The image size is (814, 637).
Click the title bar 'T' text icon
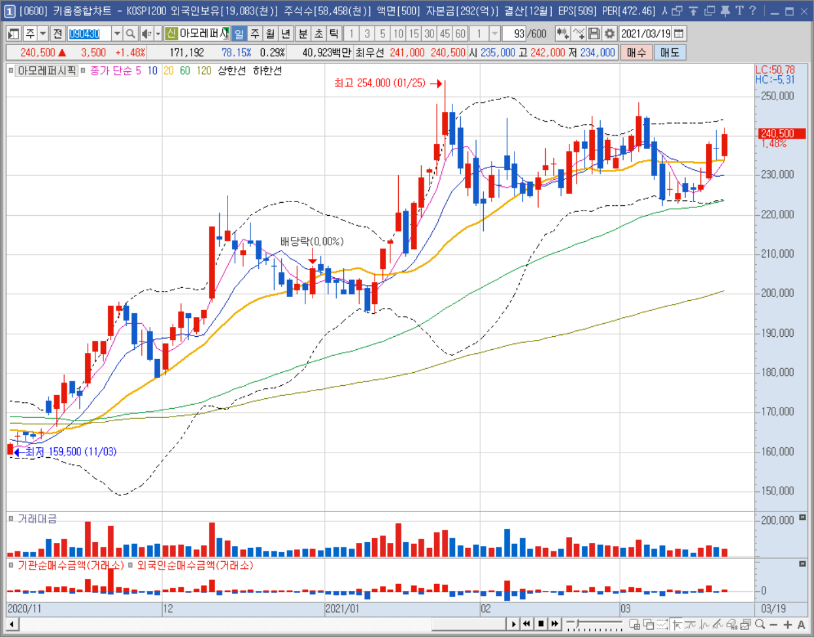(x=739, y=10)
